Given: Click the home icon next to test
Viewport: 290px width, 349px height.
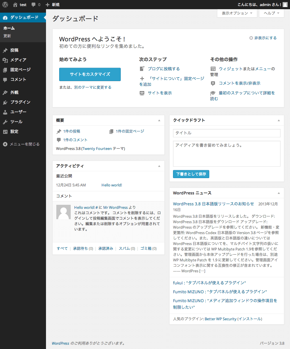Looking at the screenshot, I should pos(15,5).
